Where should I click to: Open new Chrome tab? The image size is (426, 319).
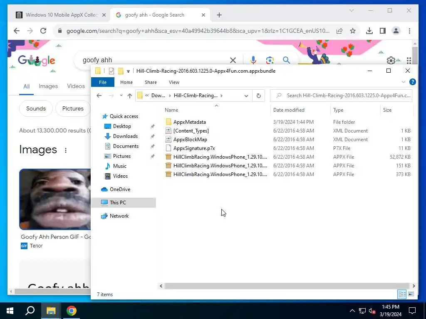[219, 15]
